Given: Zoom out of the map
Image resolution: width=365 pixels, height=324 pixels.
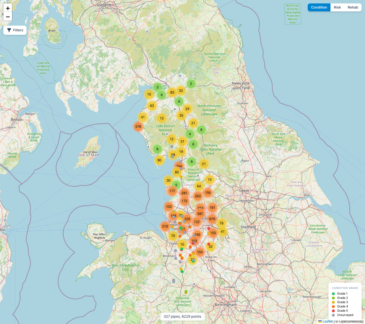Looking at the screenshot, I should pyautogui.click(x=8, y=17).
